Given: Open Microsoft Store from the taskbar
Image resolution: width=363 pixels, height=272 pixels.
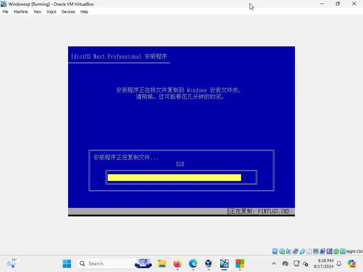Looking at the screenshot, I should tap(240, 263).
